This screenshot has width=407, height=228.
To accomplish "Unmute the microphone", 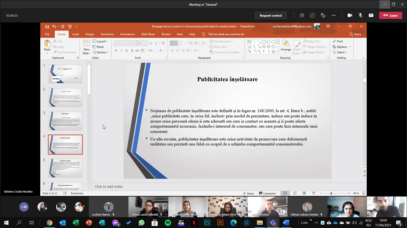I will pos(360,15).
